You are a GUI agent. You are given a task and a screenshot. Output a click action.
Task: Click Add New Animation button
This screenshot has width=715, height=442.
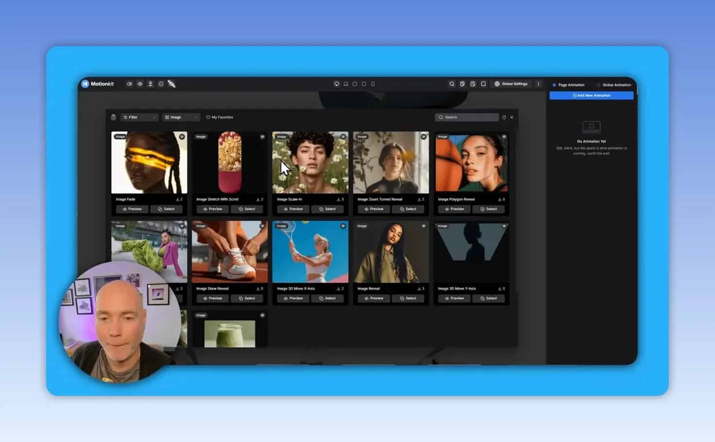(591, 96)
